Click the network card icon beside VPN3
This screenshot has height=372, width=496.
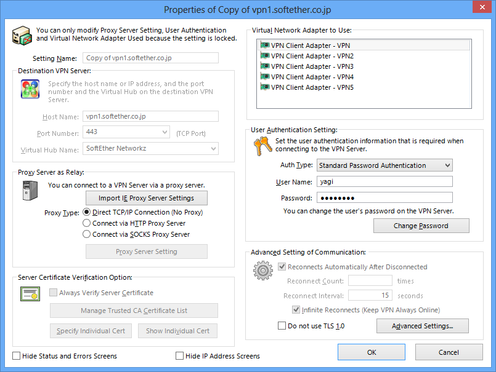pos(265,66)
